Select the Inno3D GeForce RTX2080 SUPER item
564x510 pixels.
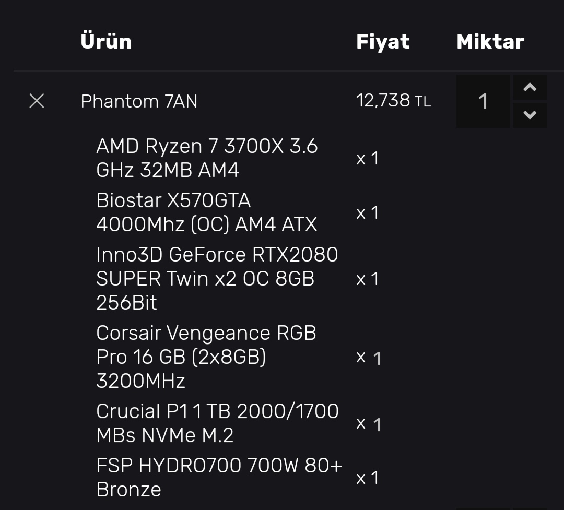tap(217, 279)
